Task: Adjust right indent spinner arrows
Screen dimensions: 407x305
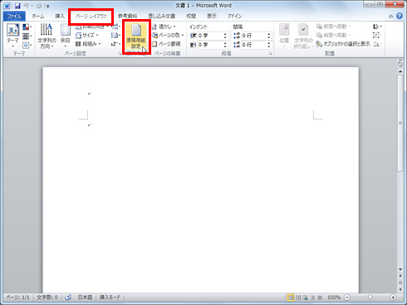Action: point(225,45)
